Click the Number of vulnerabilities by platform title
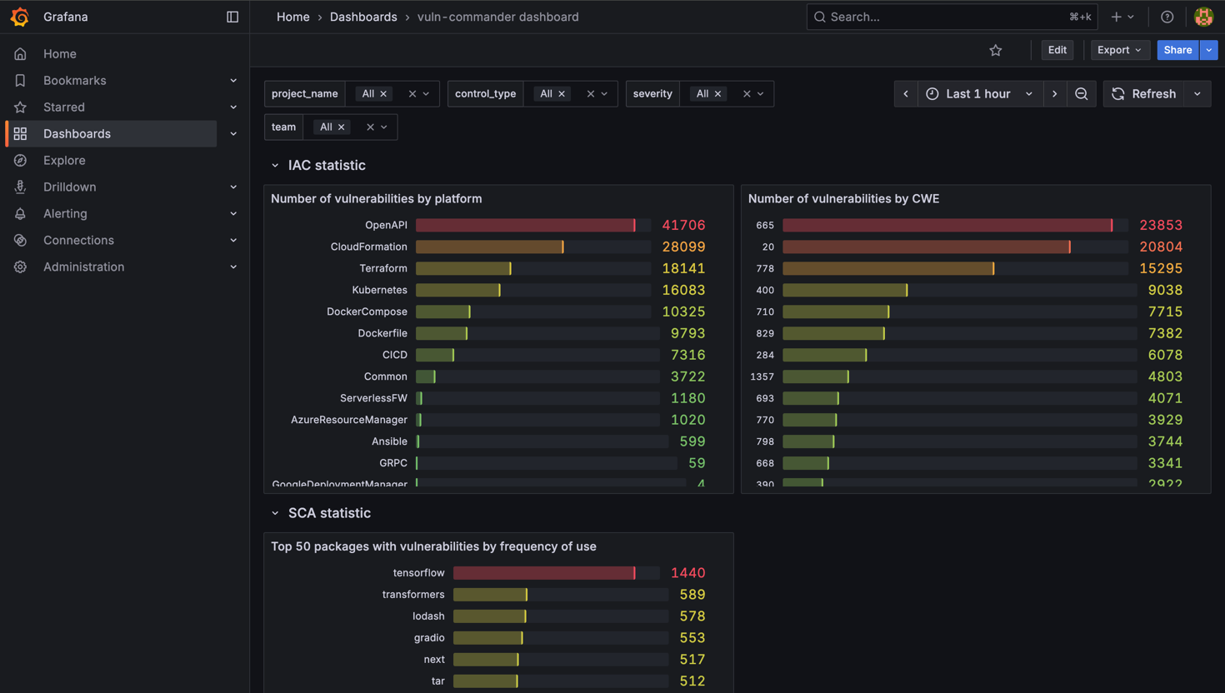 point(377,199)
